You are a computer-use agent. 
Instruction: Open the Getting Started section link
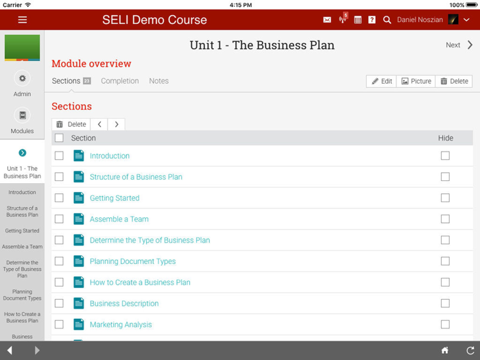pos(115,198)
